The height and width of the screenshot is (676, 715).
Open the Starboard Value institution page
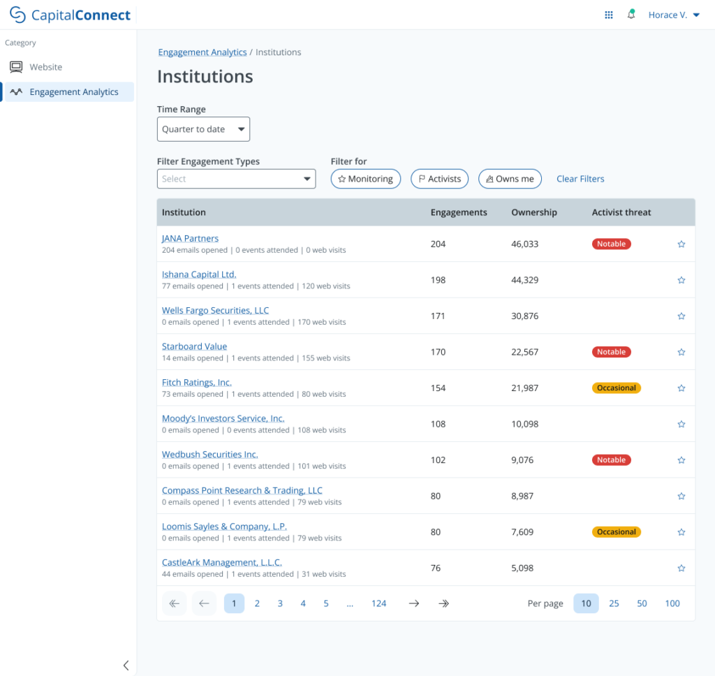[x=194, y=346]
